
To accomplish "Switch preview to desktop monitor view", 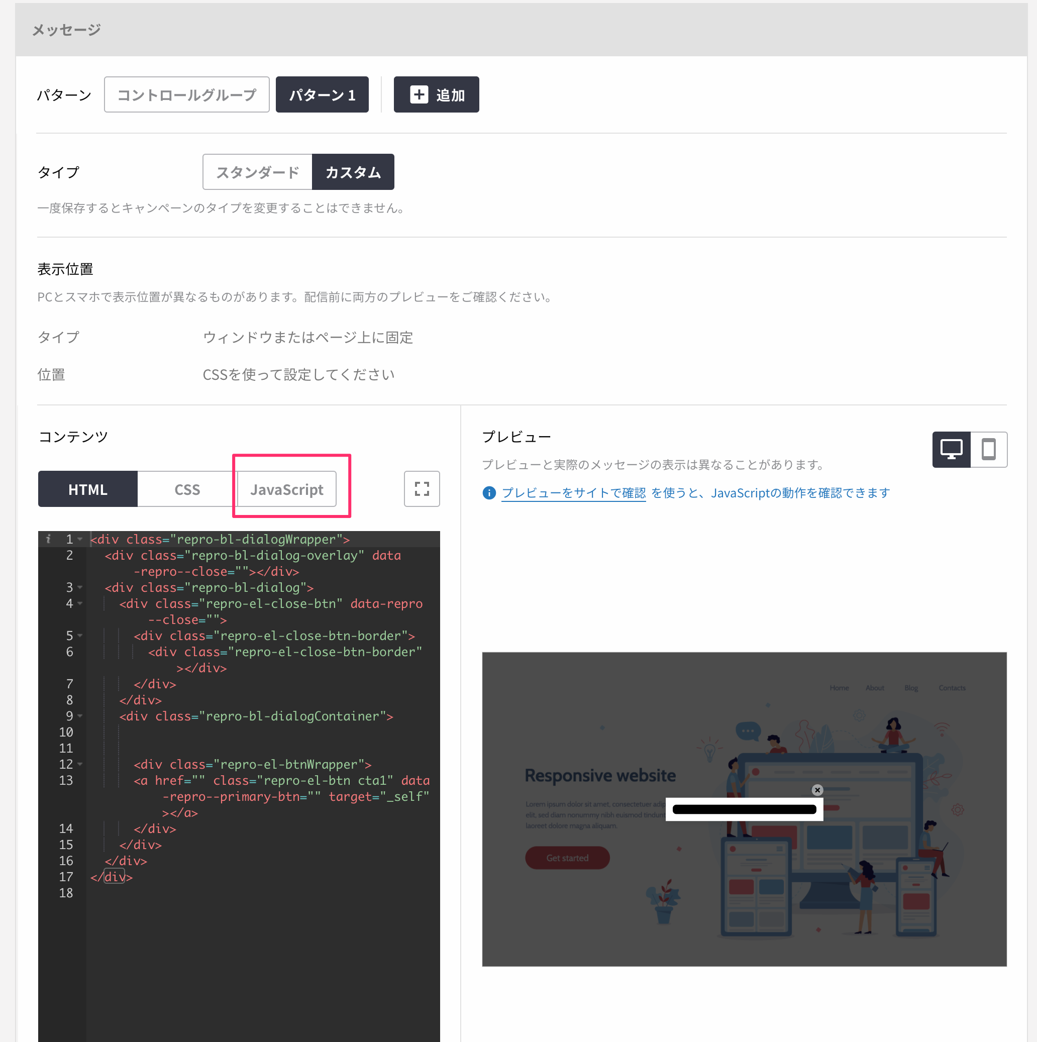I will click(951, 449).
